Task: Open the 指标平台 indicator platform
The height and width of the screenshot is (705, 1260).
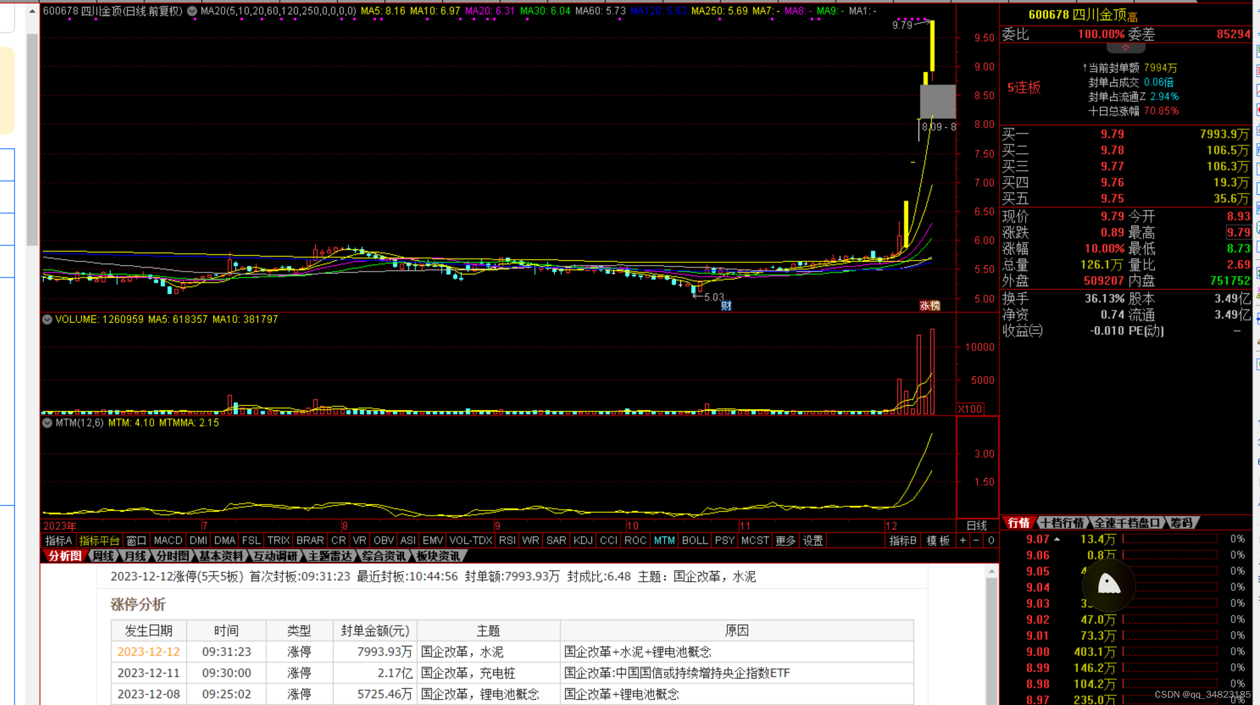Action: 99,541
